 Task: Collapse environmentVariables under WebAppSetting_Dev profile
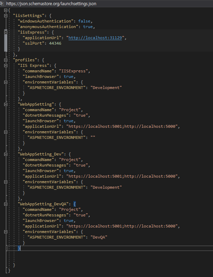point(6,182)
